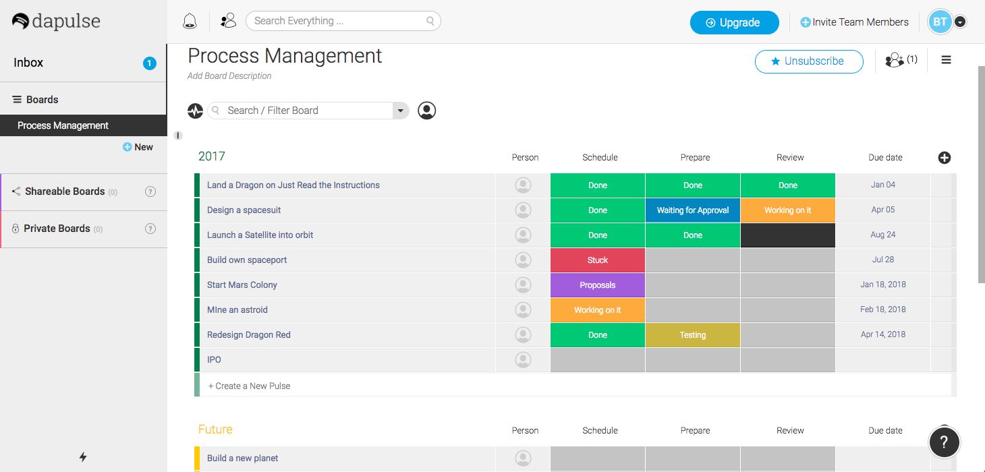This screenshot has height=472, width=985.
Task: Click the team members icon beside bell
Action: (229, 22)
